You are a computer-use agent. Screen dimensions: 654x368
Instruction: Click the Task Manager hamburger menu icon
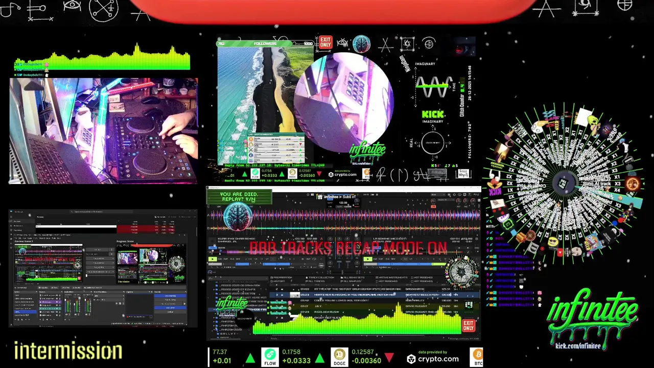(x=11, y=217)
